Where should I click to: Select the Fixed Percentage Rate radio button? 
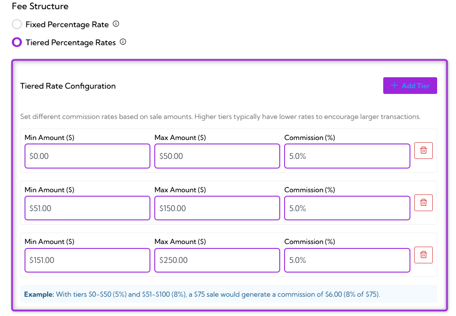click(17, 24)
